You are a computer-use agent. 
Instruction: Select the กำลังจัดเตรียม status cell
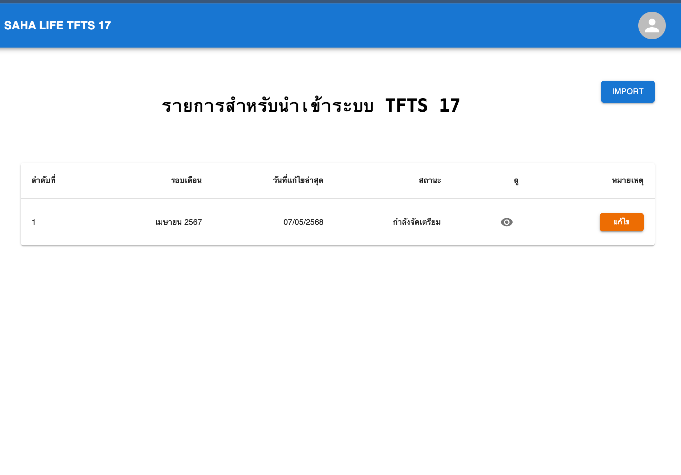pos(417,222)
